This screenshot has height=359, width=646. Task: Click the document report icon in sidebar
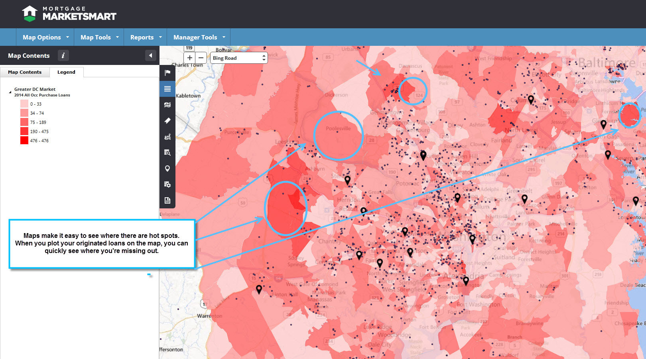click(x=167, y=200)
